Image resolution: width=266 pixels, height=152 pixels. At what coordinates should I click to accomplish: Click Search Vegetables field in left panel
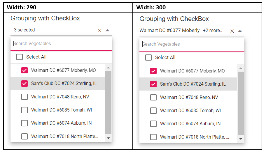(61, 44)
